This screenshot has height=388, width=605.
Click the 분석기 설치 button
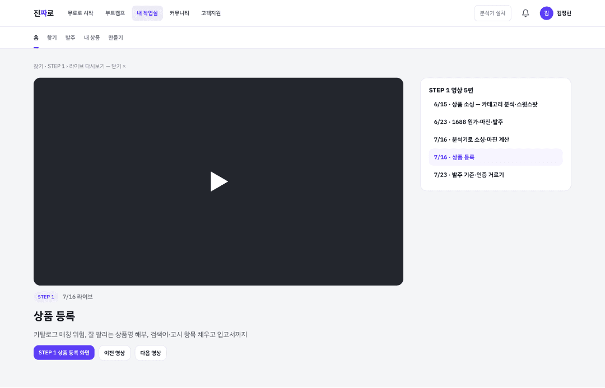[493, 13]
